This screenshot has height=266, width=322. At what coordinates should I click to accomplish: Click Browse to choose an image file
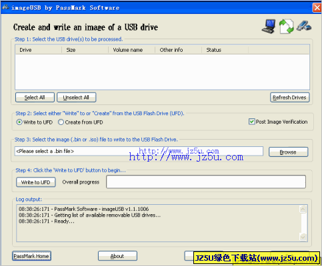point(288,152)
